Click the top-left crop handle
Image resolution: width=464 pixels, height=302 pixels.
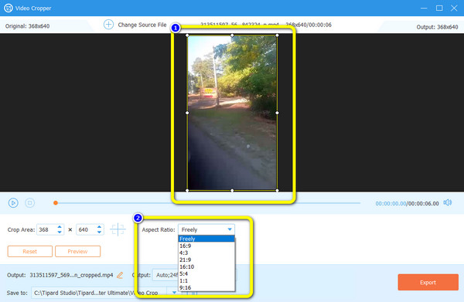point(187,36)
